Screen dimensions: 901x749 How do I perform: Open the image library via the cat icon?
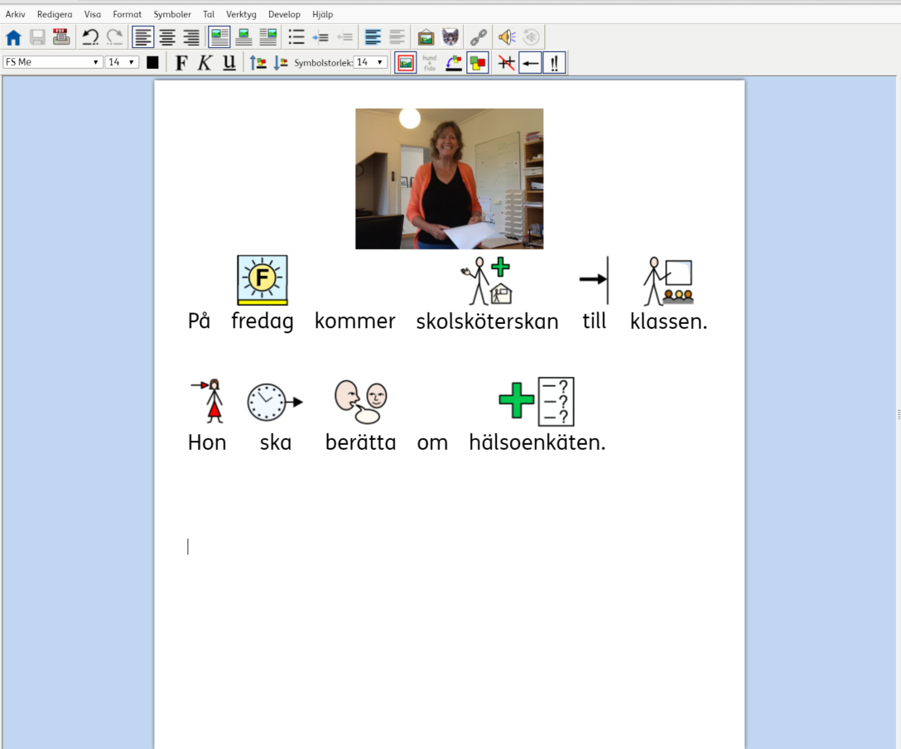(x=453, y=36)
